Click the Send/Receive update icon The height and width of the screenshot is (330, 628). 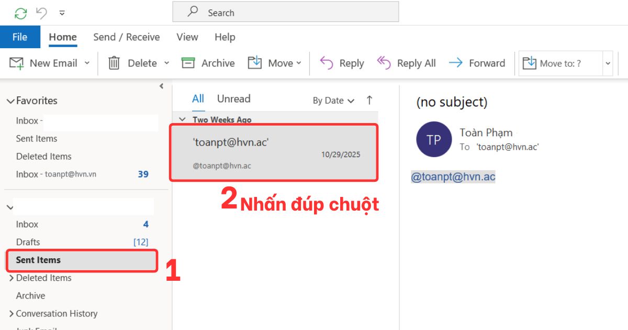point(20,13)
